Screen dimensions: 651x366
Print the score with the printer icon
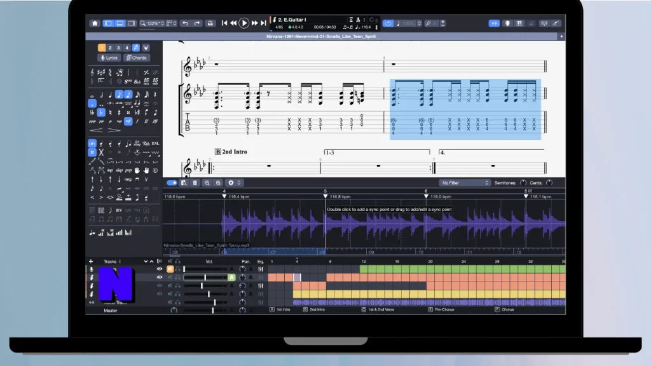(210, 24)
